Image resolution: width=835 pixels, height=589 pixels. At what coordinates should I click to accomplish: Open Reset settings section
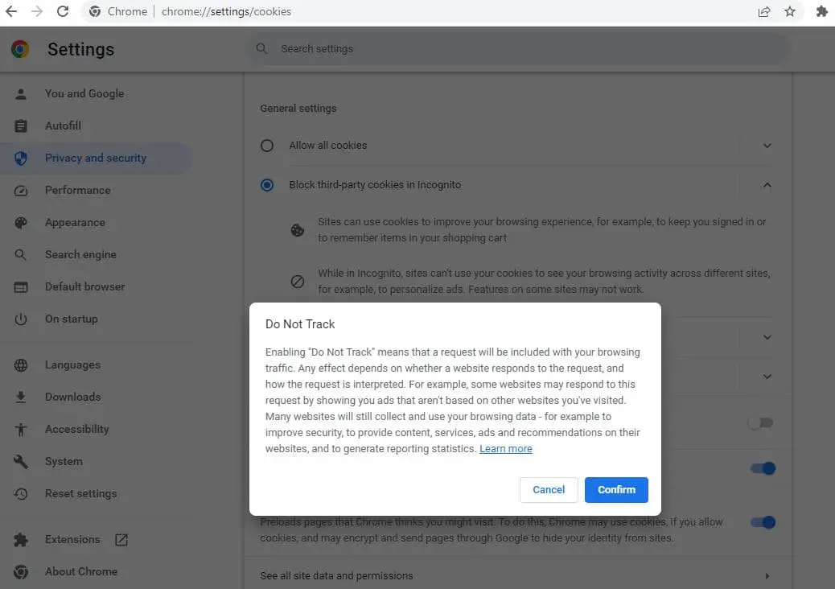pos(80,494)
